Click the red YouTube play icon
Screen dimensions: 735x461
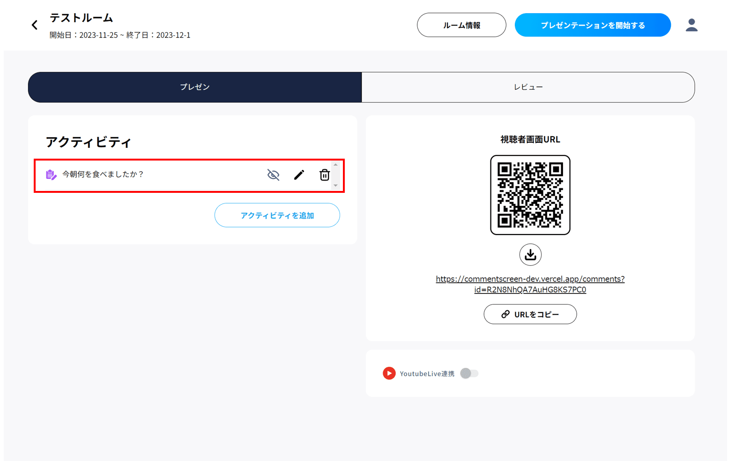(389, 373)
